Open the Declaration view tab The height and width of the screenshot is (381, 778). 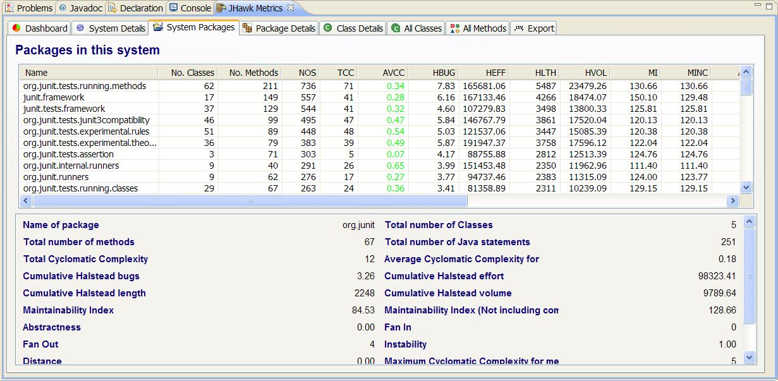coord(135,8)
